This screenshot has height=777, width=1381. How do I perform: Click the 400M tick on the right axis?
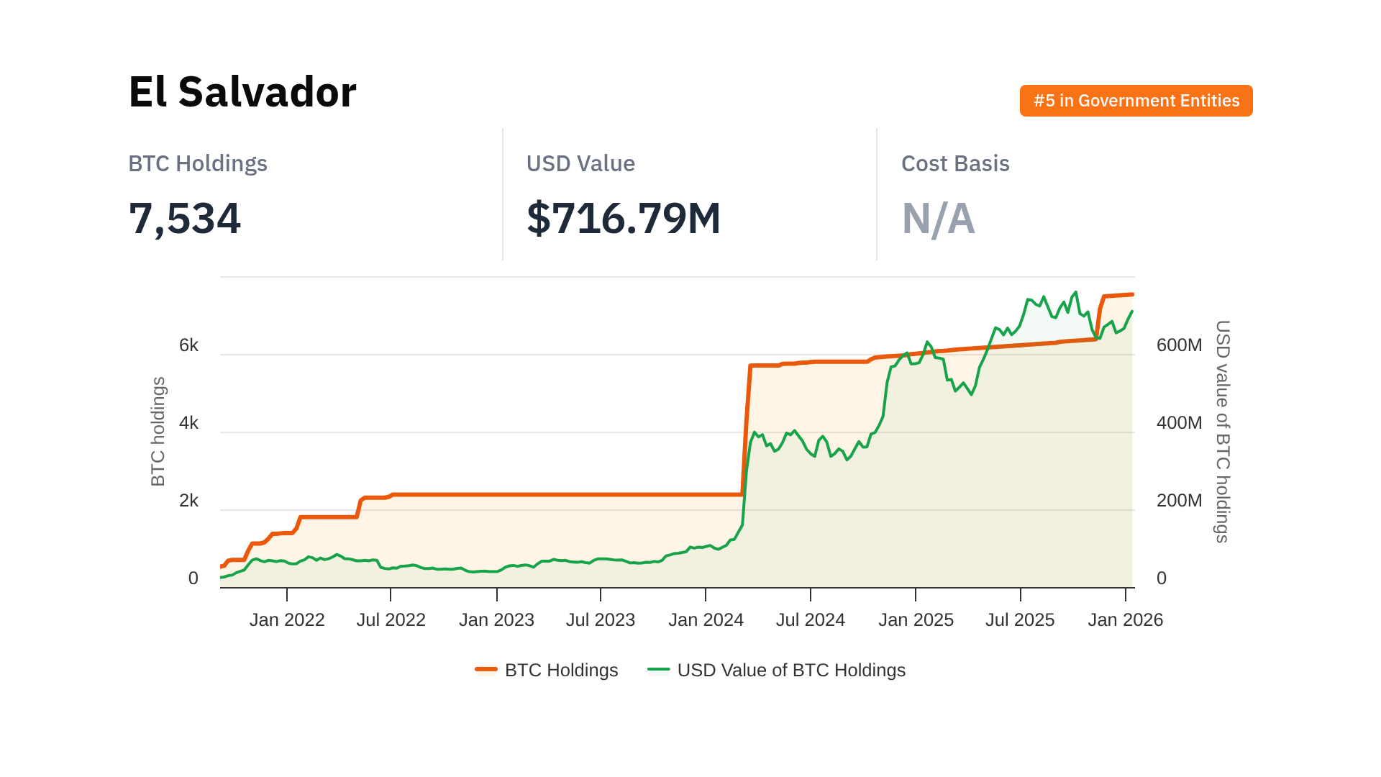coord(1179,423)
